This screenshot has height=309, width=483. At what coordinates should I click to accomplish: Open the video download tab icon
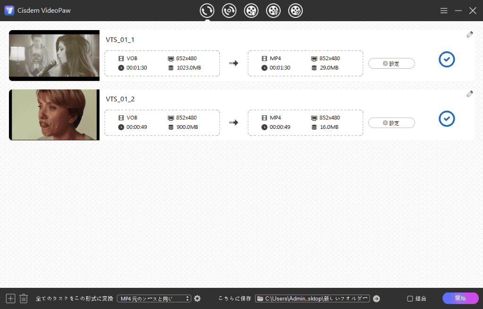coord(251,11)
